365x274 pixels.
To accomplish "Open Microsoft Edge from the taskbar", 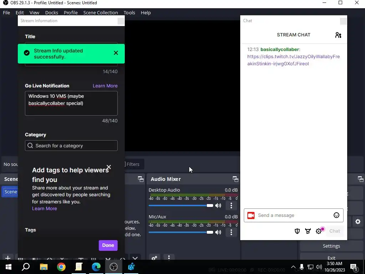I will click(96, 267).
